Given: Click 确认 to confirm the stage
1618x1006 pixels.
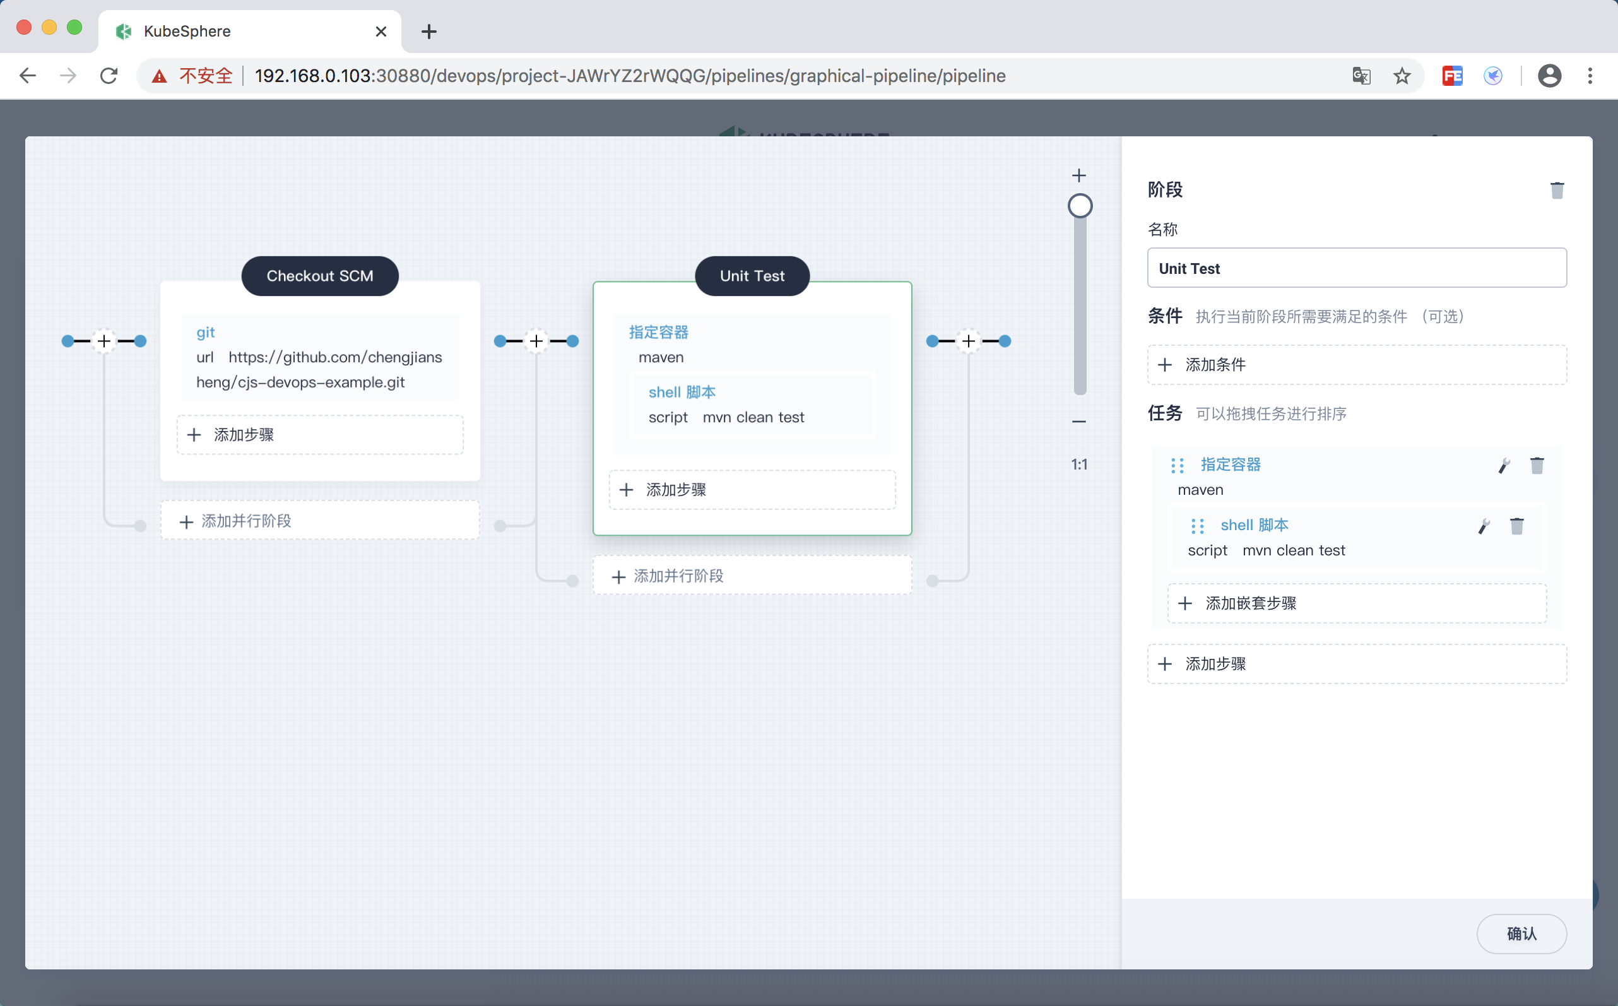Looking at the screenshot, I should tap(1521, 933).
